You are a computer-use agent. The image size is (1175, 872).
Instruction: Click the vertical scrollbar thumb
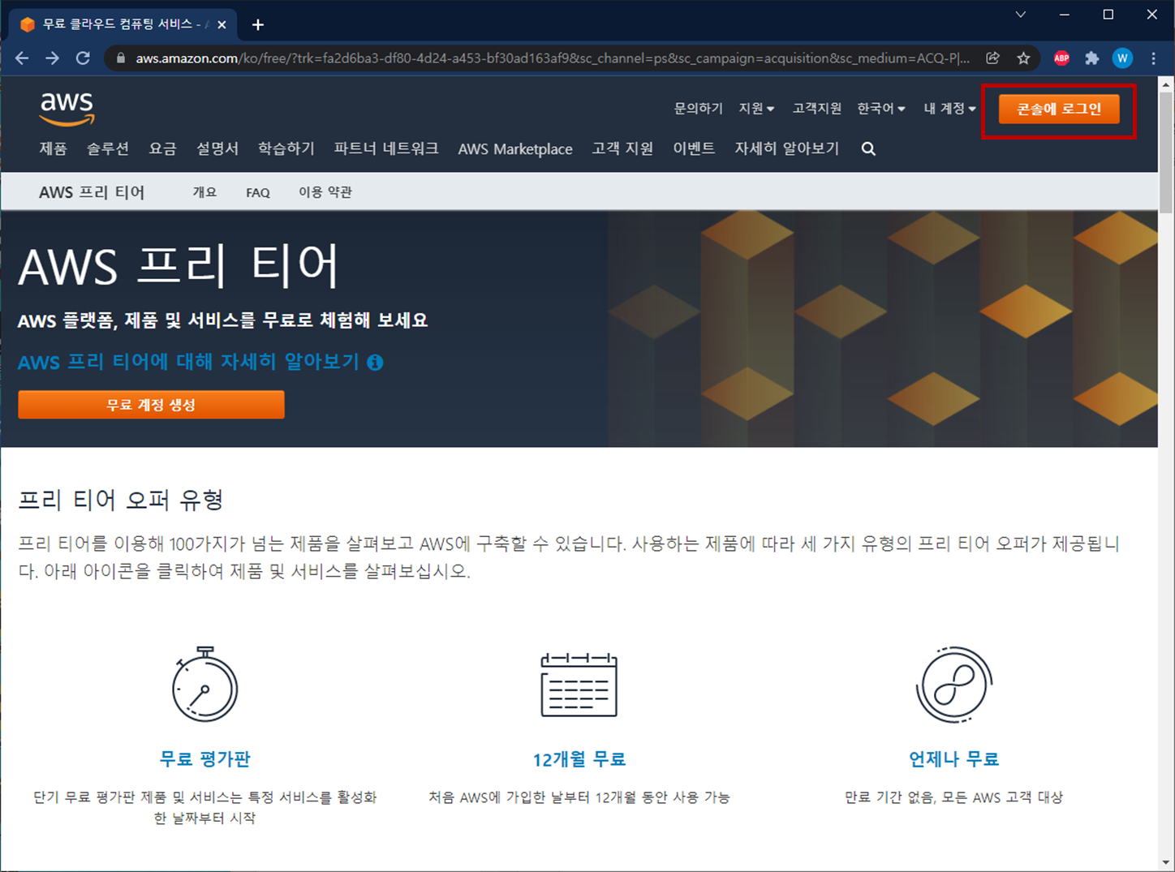pyautogui.click(x=1166, y=151)
